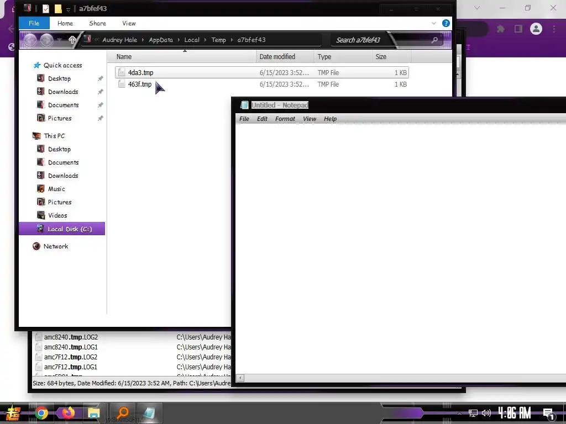
Task: Select the 4da3.tmp file
Action: coord(261,72)
